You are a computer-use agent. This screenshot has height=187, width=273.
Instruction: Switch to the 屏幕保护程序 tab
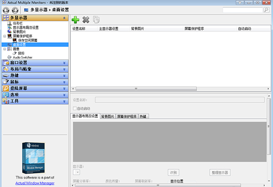point(127,116)
